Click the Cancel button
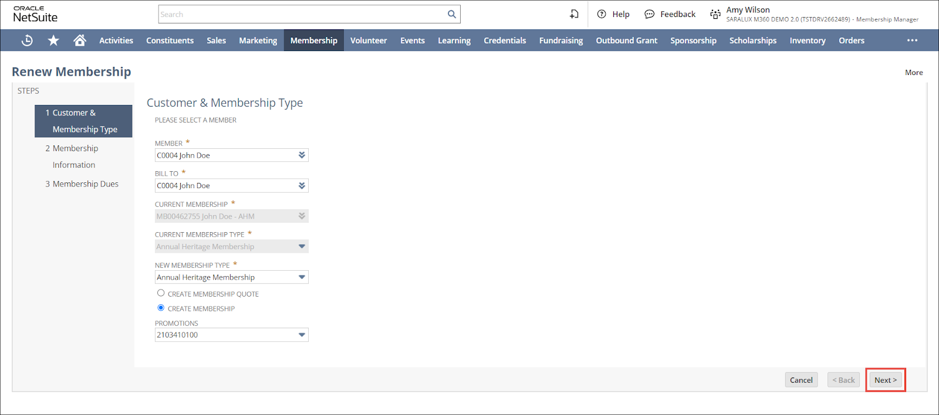The image size is (939, 415). coord(801,380)
